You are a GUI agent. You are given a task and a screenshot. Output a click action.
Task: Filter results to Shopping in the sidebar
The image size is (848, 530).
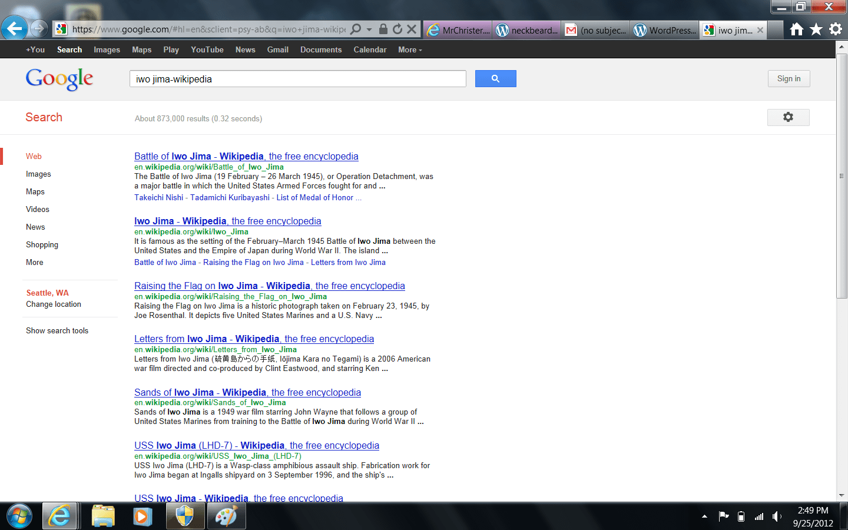[42, 244]
